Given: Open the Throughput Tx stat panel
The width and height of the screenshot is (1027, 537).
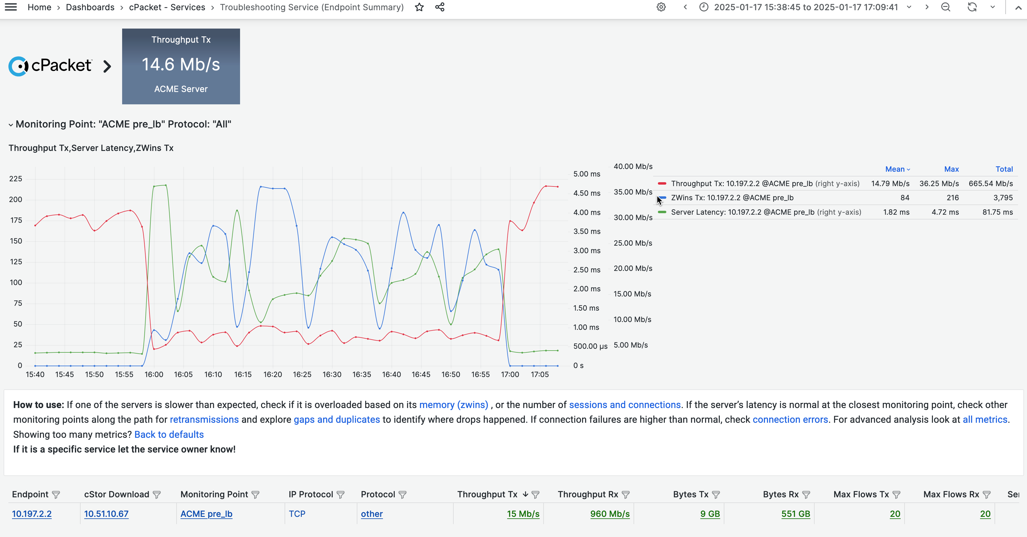Looking at the screenshot, I should click(181, 66).
